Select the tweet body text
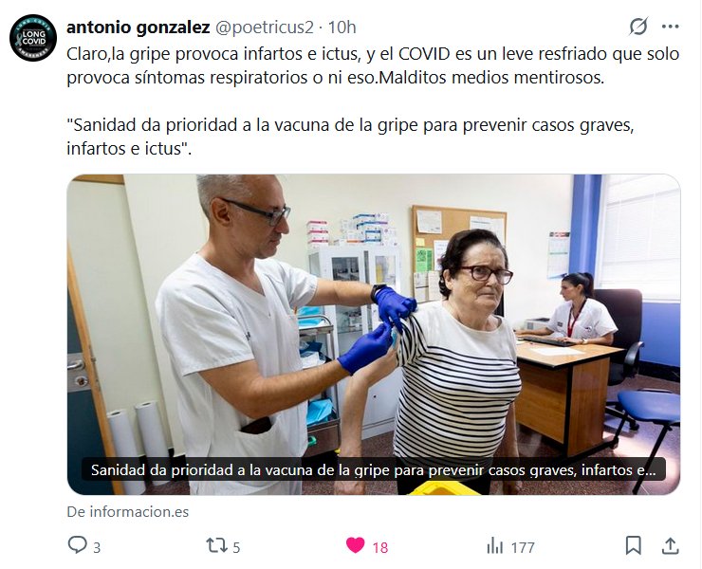Screen dimensions: 702x569 pyautogui.click(x=373, y=101)
